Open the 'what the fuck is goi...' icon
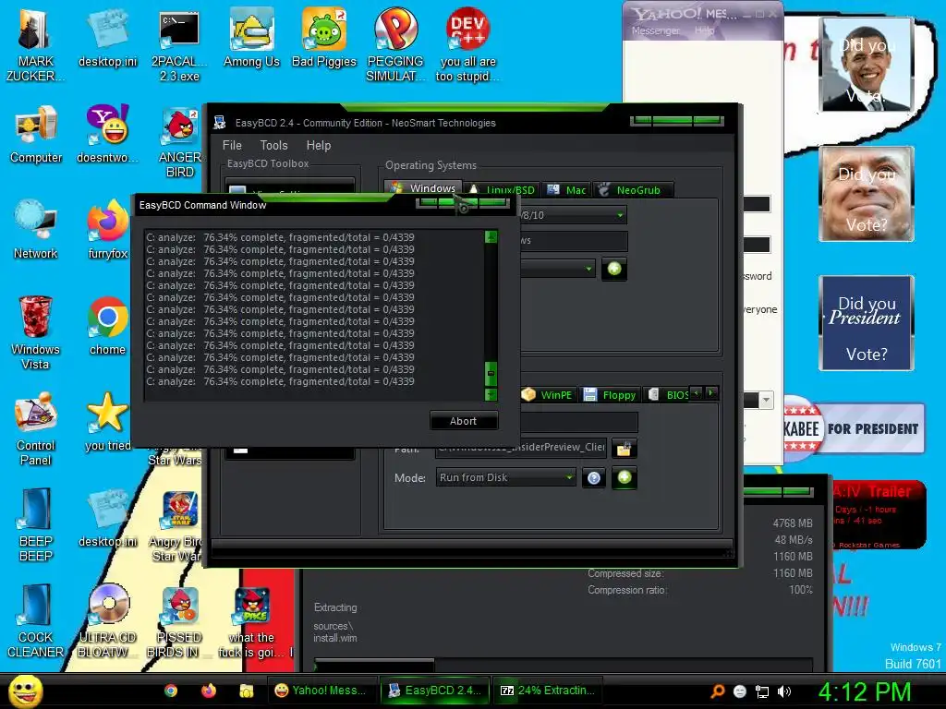The height and width of the screenshot is (709, 946). click(253, 621)
